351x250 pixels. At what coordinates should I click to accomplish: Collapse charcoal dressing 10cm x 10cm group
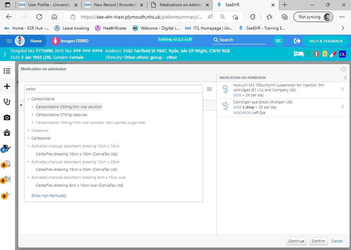pos(28,146)
